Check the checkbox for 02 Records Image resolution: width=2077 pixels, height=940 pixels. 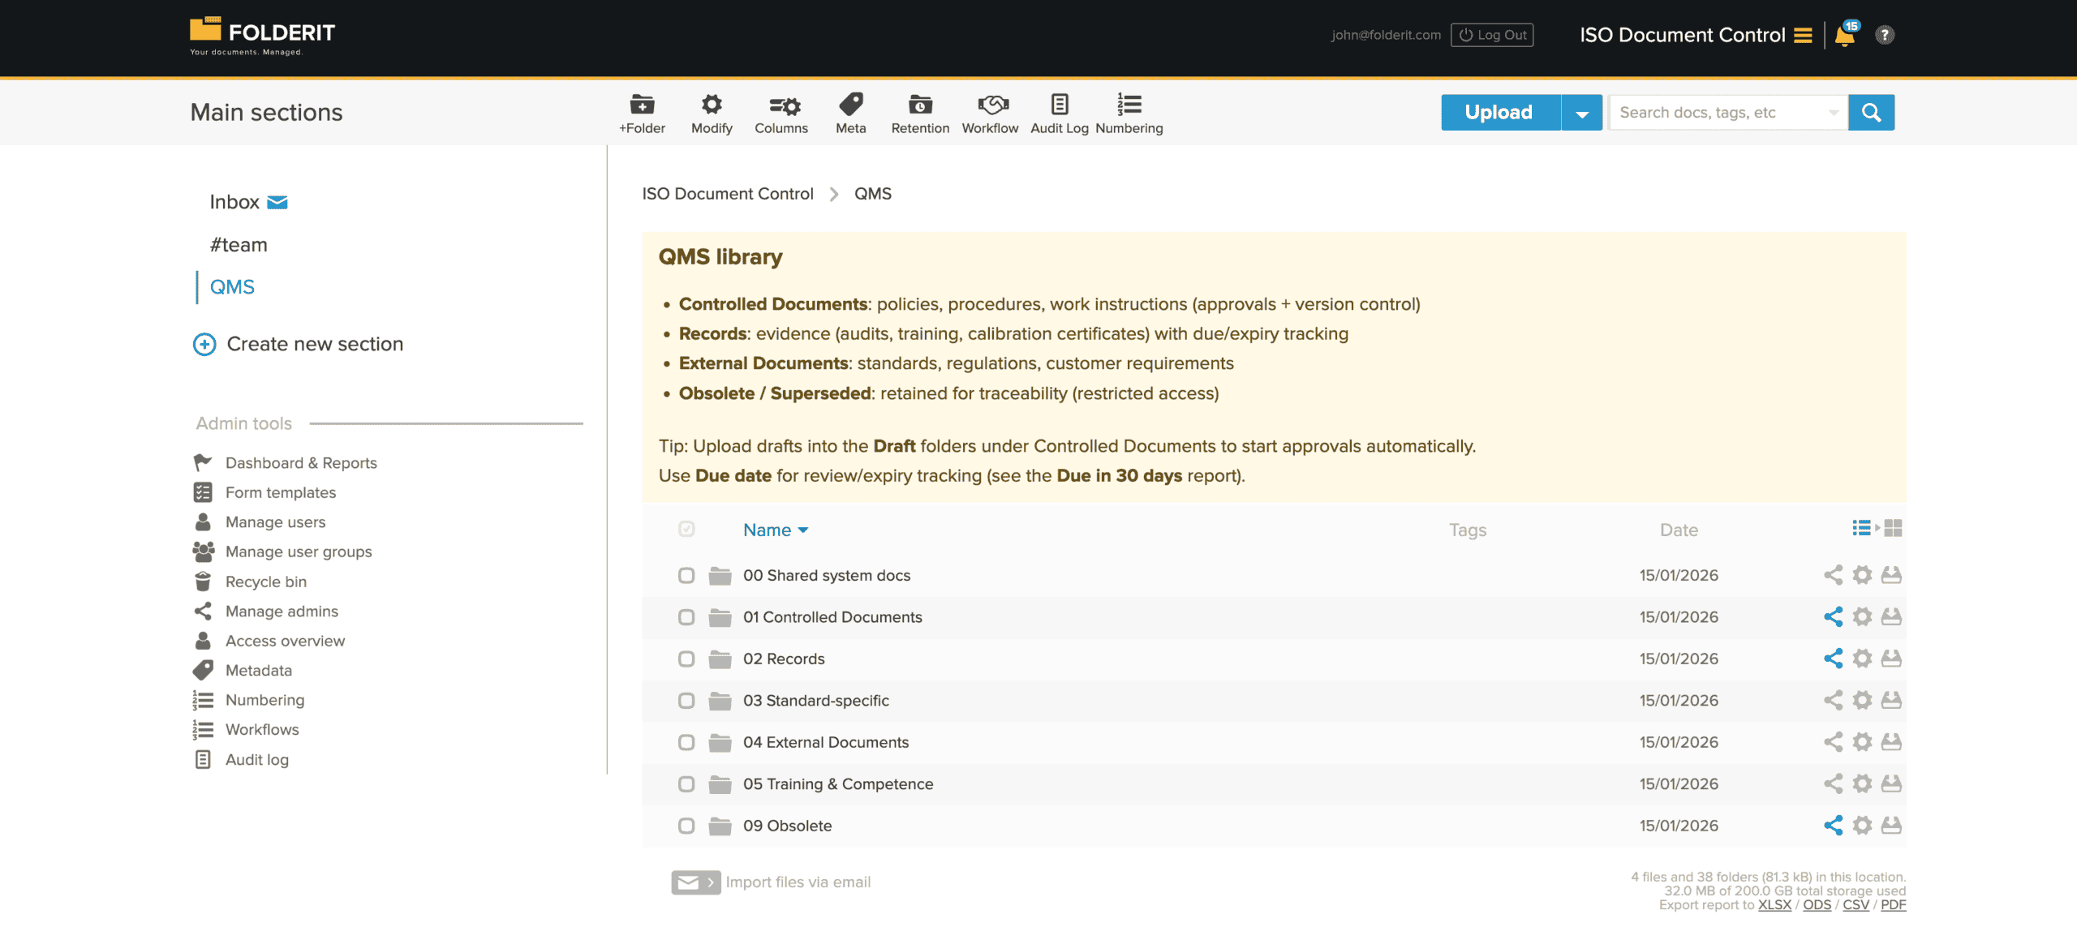tap(686, 659)
